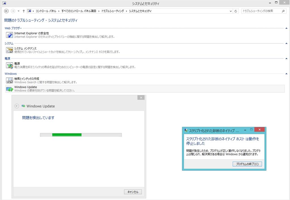Select トラブルシューティング breadcrumb
Viewport: 290px width, 200px height.
tap(113, 11)
